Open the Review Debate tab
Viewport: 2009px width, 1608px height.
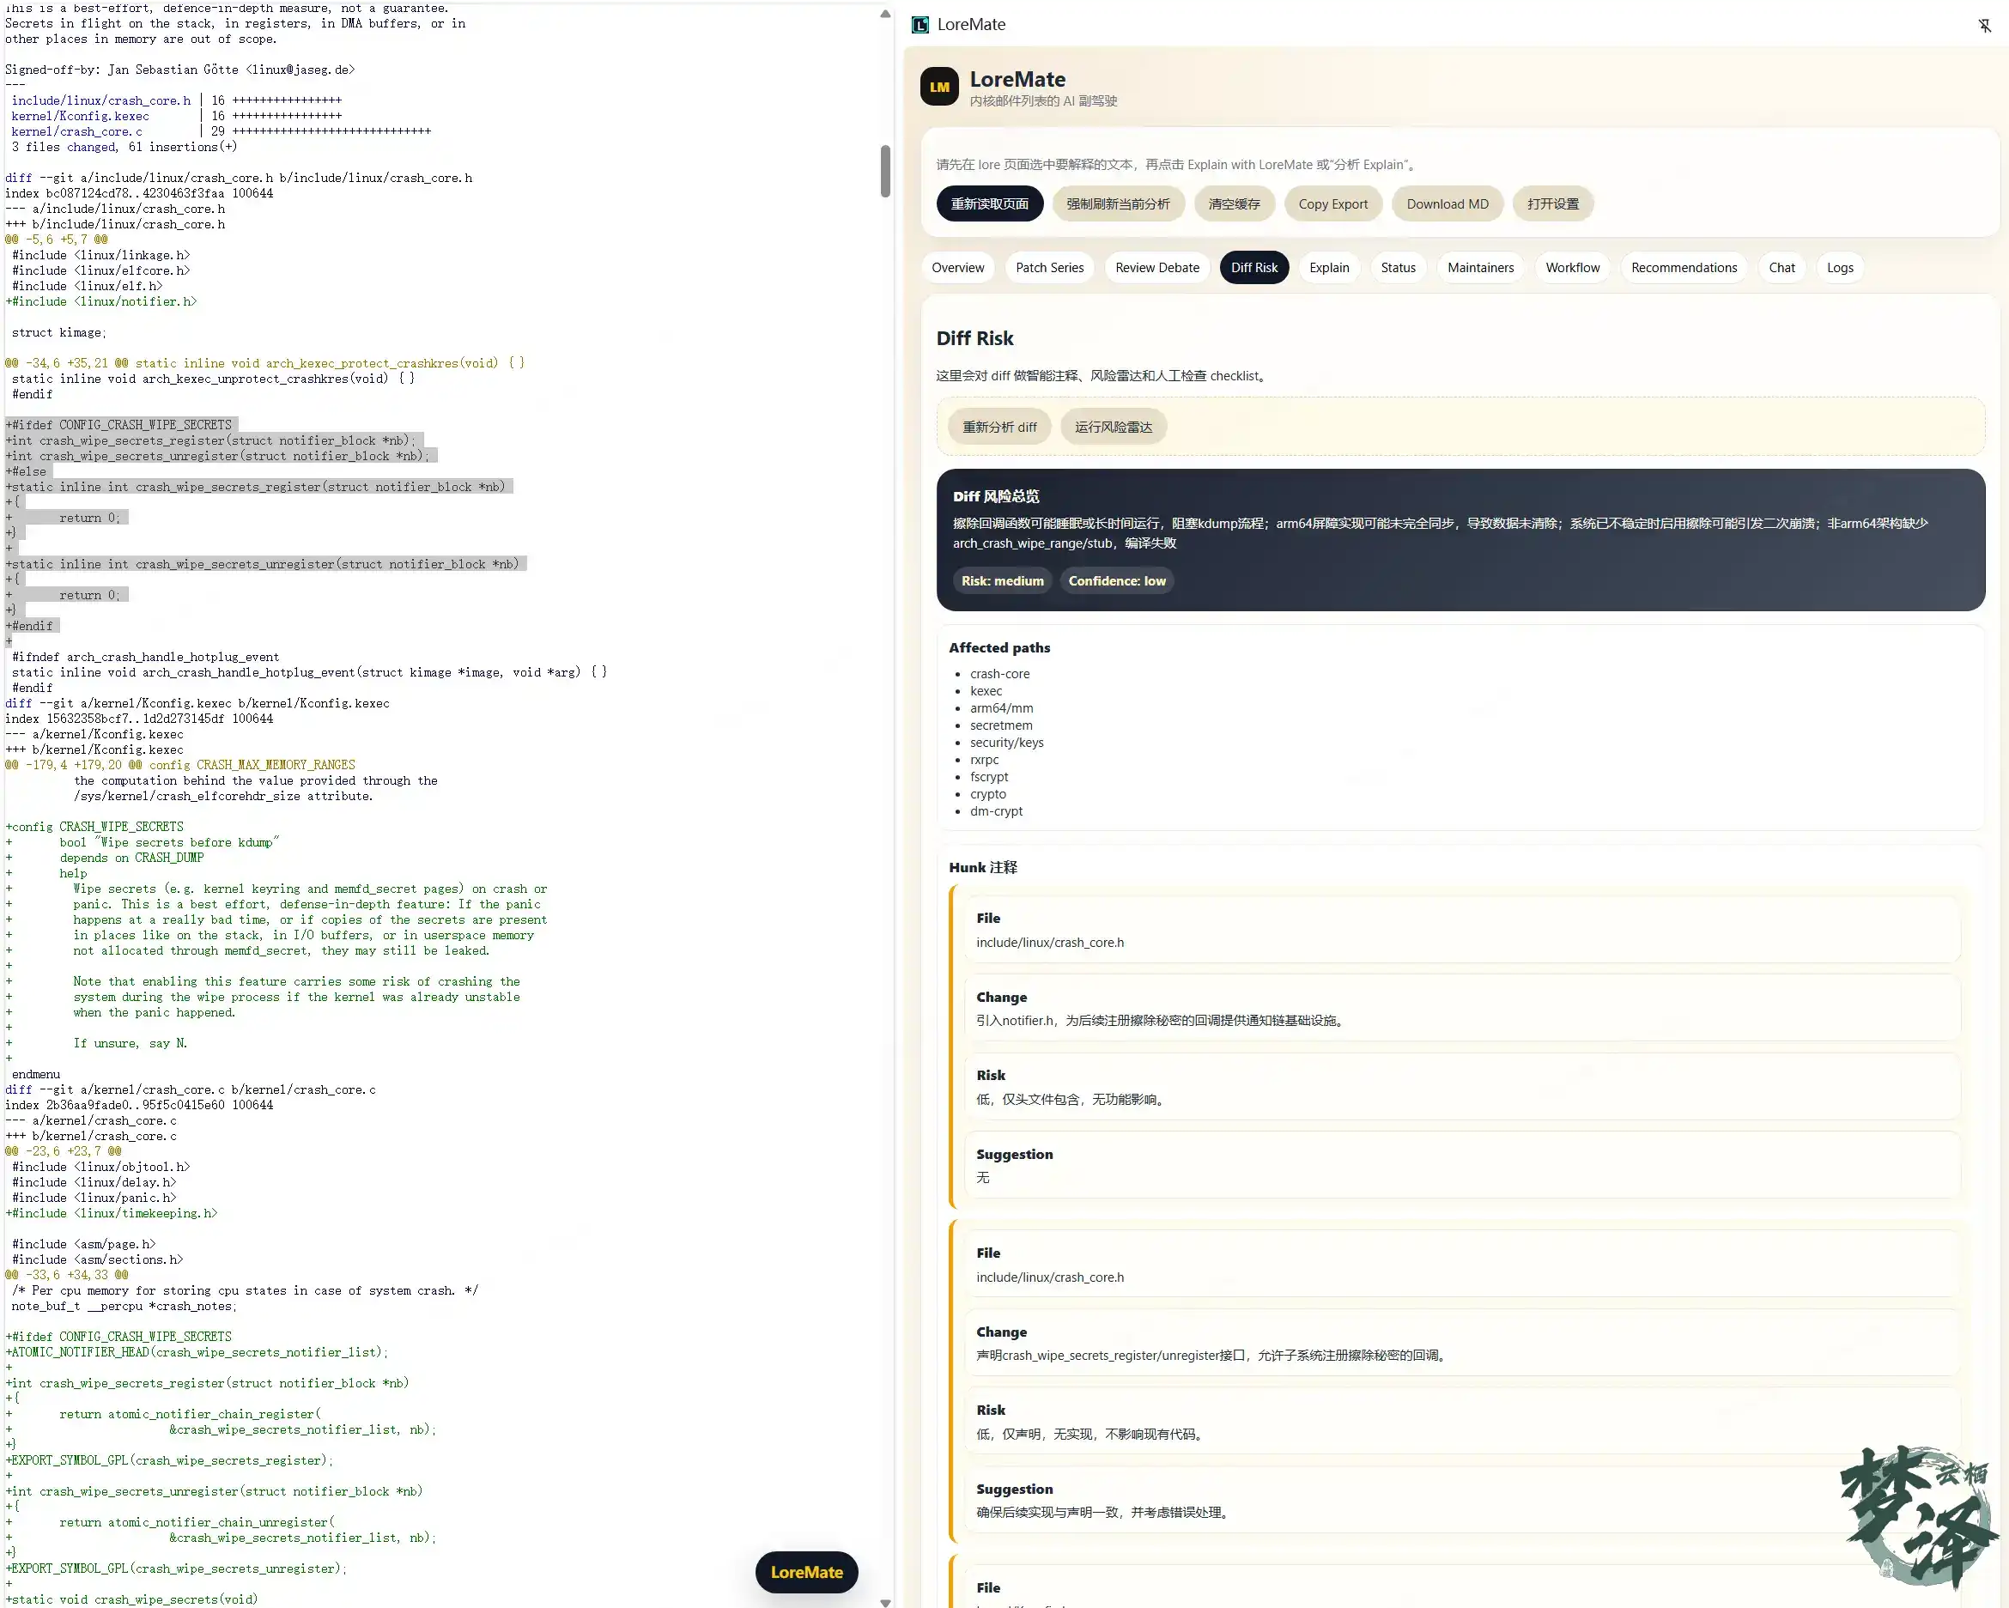(1156, 267)
